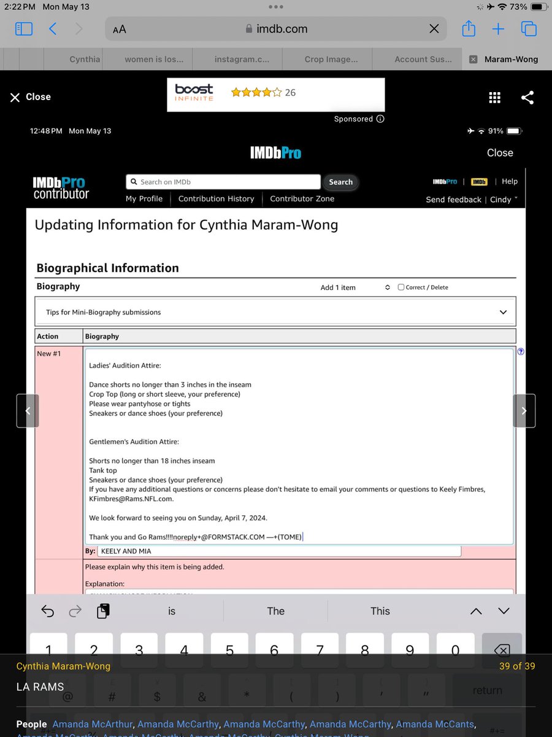Toggle the Correct / Delete checkbox
This screenshot has height=737, width=552.
coord(401,287)
